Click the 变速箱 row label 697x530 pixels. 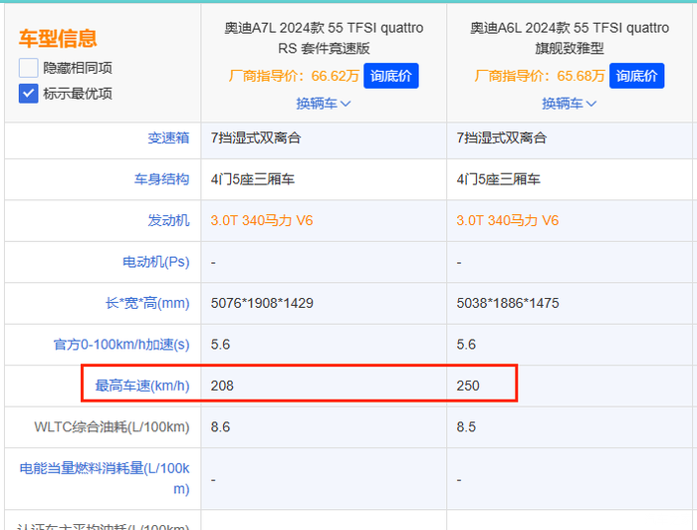(168, 138)
